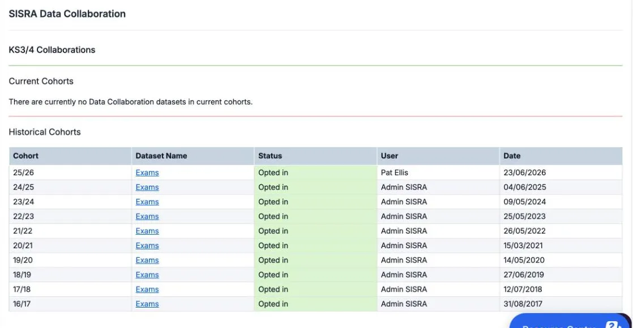This screenshot has width=633, height=328.
Task: Click the 21/22 cohort cell
Action: coord(70,231)
